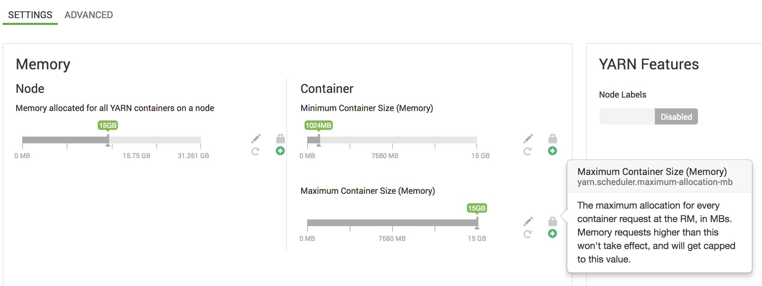The width and height of the screenshot is (762, 286).
Task: Click green plus for Minimum Container Size
Action: [552, 151]
